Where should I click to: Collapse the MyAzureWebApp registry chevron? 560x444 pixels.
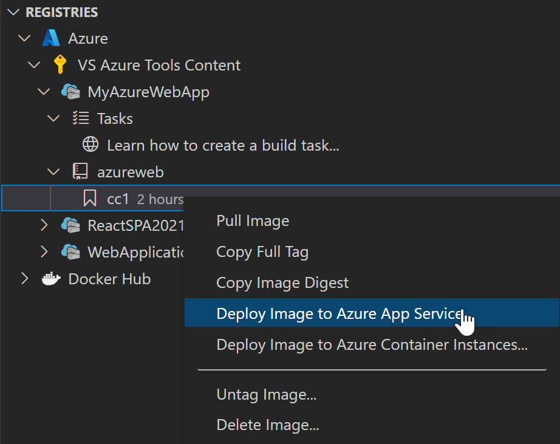[44, 92]
